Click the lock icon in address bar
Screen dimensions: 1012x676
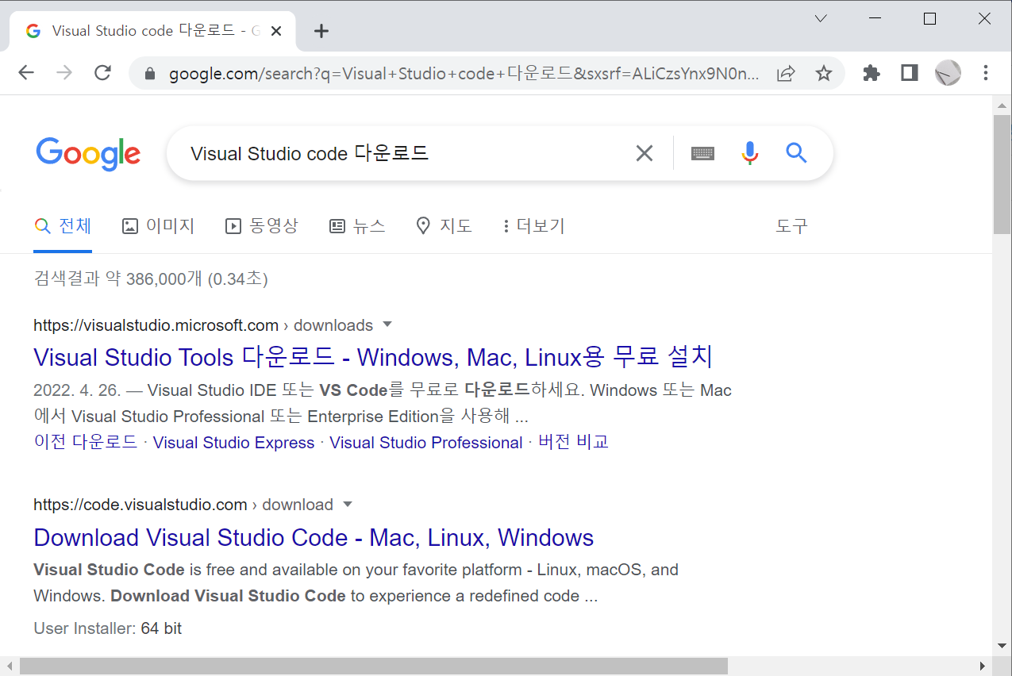(149, 74)
